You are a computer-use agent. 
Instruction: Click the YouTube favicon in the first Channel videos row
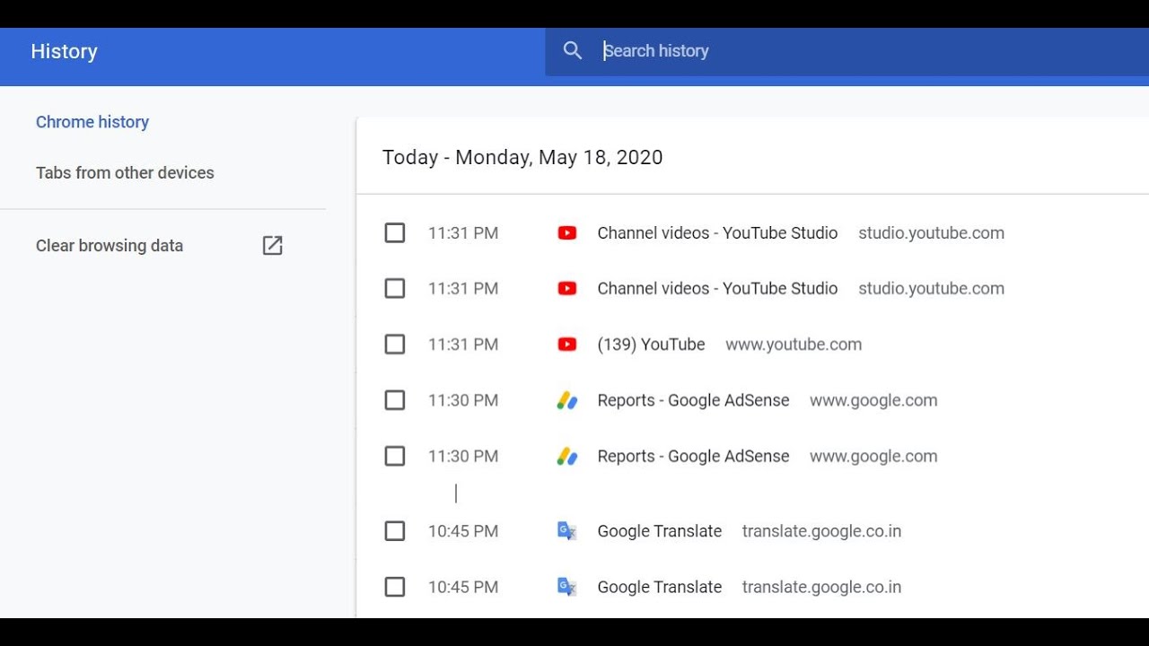pos(566,233)
